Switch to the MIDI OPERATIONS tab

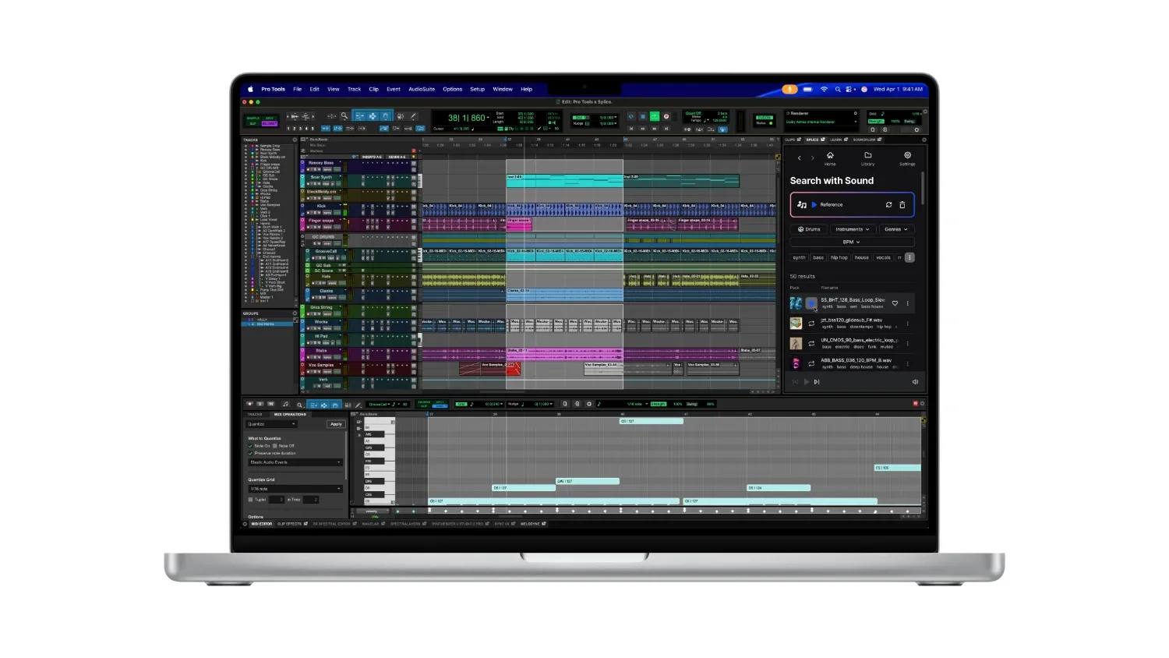(x=291, y=414)
